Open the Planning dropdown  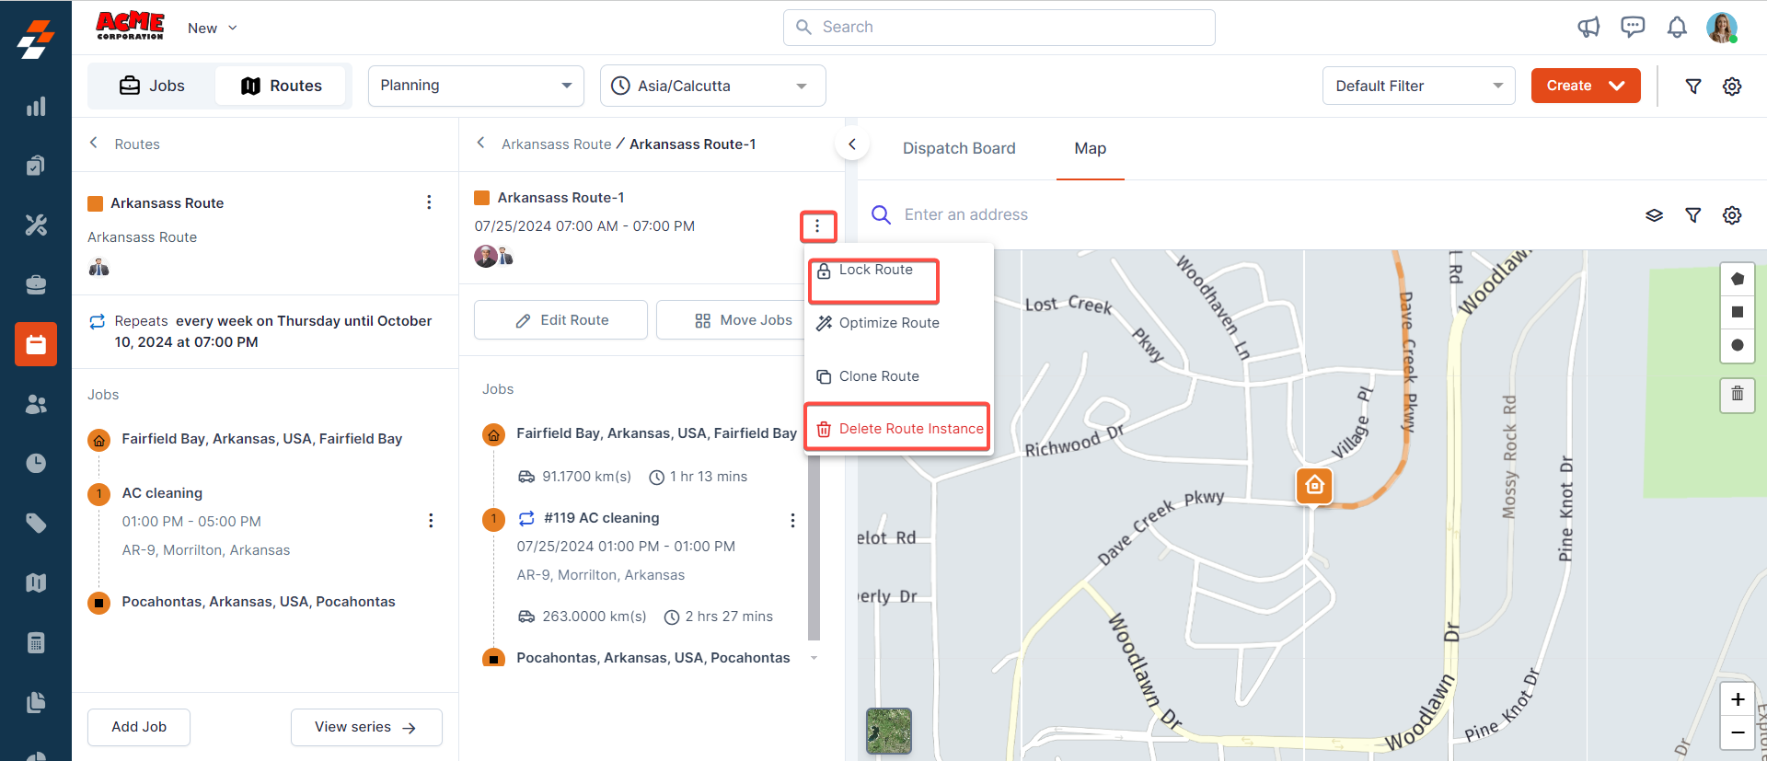[476, 86]
